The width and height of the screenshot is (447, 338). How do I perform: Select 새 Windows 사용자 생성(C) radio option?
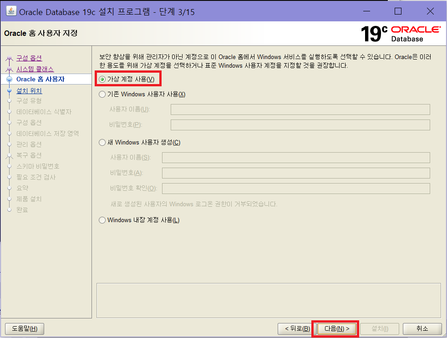pyautogui.click(x=102, y=142)
